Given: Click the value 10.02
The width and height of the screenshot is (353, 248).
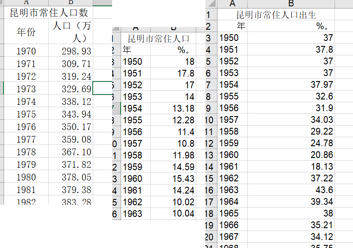Looking at the screenshot, I should click(x=173, y=202).
